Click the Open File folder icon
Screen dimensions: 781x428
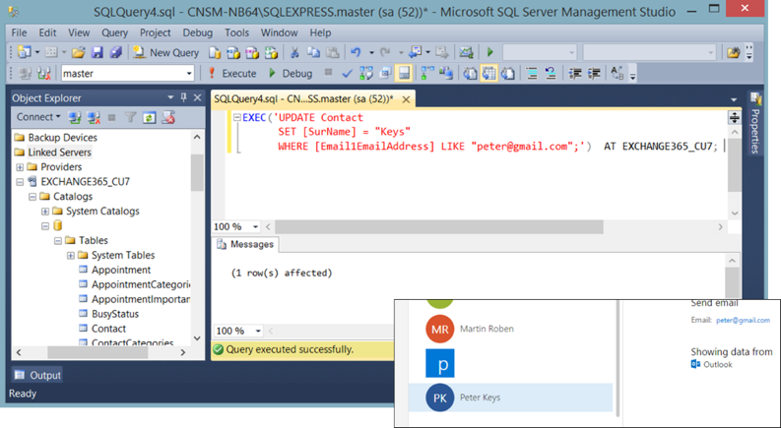click(x=78, y=52)
